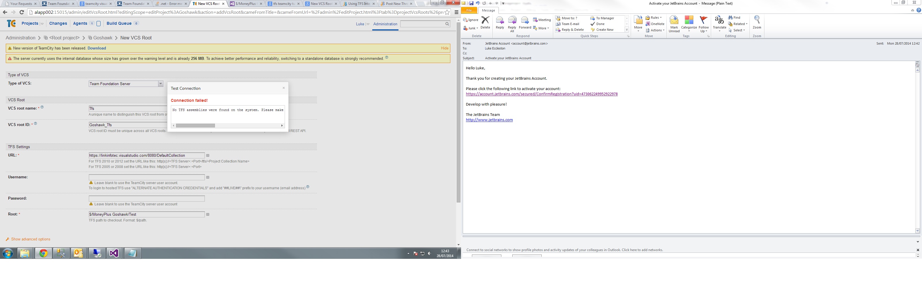This screenshot has height=283, width=922.
Task: Reload the page in Chrome
Action: click(x=22, y=12)
